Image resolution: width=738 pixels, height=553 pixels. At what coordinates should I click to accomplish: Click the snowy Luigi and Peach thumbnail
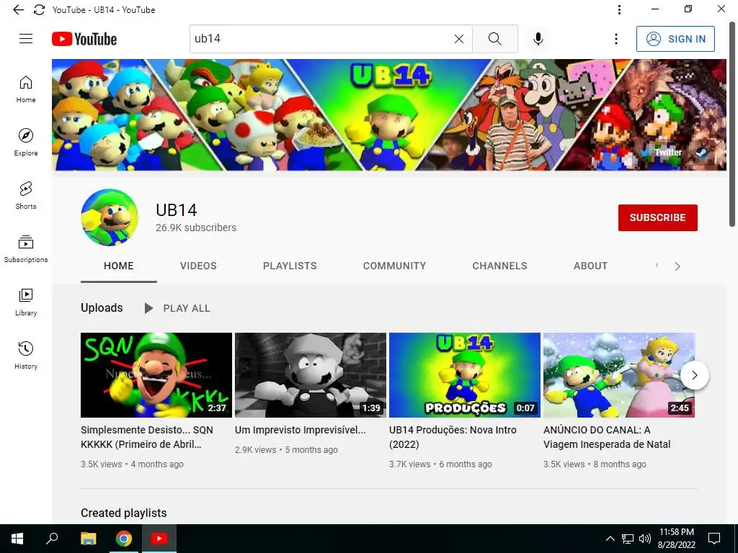(619, 375)
